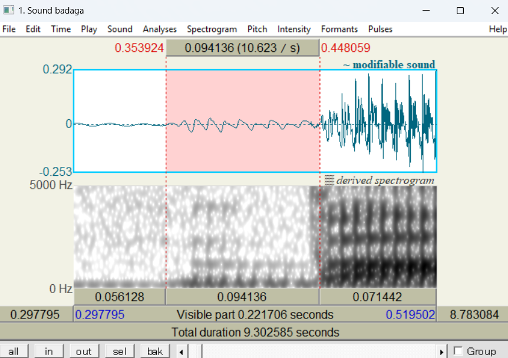Click the -0.253 amplitude minimum label
Viewport: 508px width, 358px height.
[56, 172]
